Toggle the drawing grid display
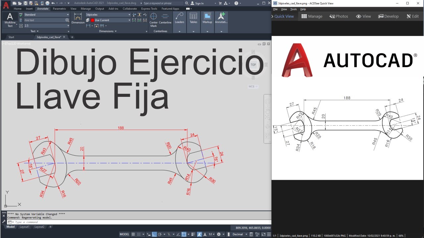The image size is (424, 238). pos(133,234)
